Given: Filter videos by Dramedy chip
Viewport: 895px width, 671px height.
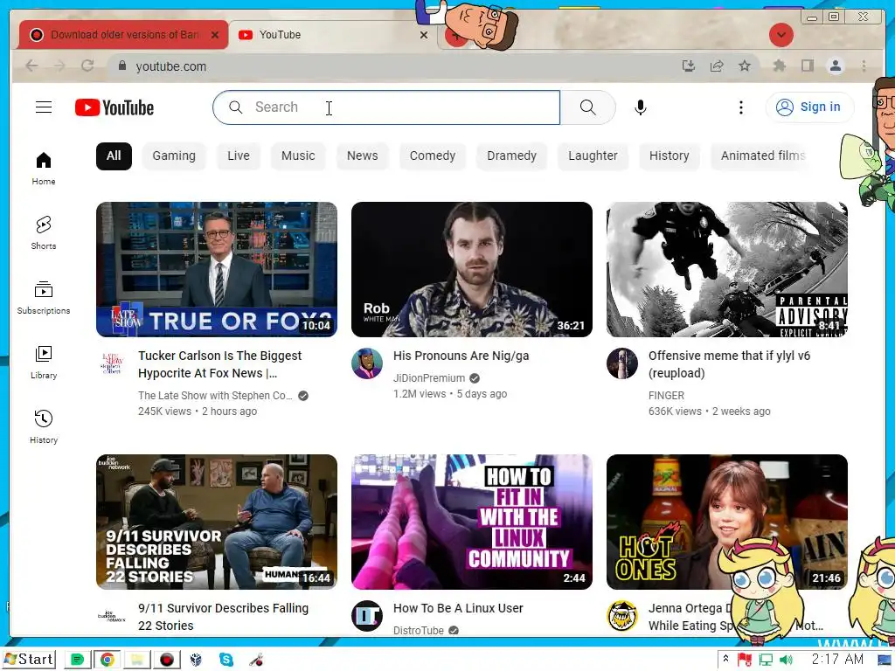Looking at the screenshot, I should [x=511, y=156].
